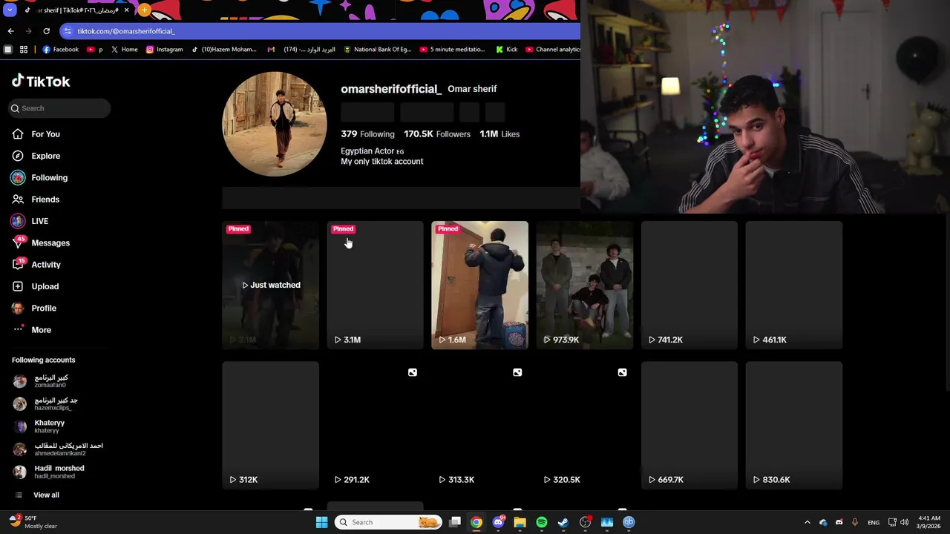View site information icon in address bar
Screen dimensions: 950x534
tap(68, 31)
